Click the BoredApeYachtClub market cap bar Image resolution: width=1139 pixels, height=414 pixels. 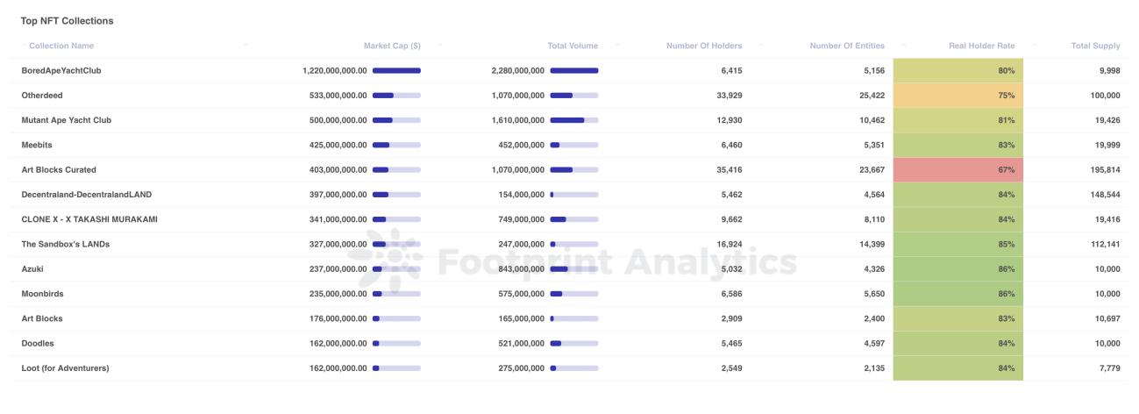tap(396, 70)
